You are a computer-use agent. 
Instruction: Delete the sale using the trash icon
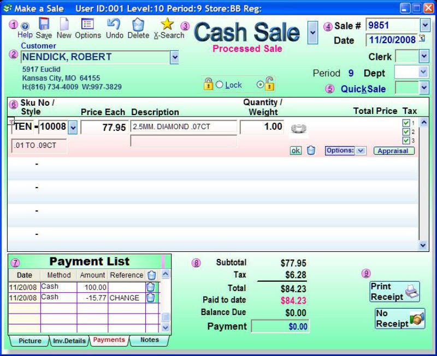138,25
